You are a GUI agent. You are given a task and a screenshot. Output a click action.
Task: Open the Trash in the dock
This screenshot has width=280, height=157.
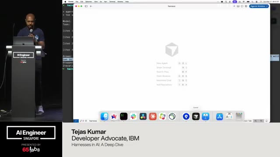(239, 116)
